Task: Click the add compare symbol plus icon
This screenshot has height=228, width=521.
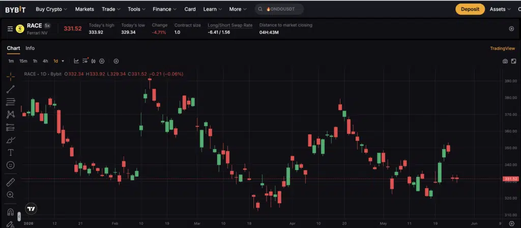Action: point(116,61)
